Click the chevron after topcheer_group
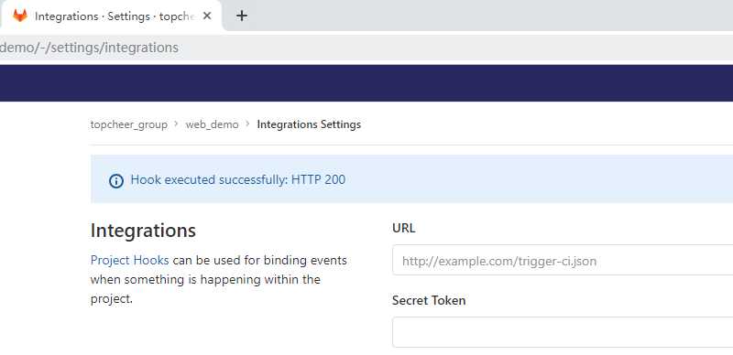733x355 pixels. point(176,124)
